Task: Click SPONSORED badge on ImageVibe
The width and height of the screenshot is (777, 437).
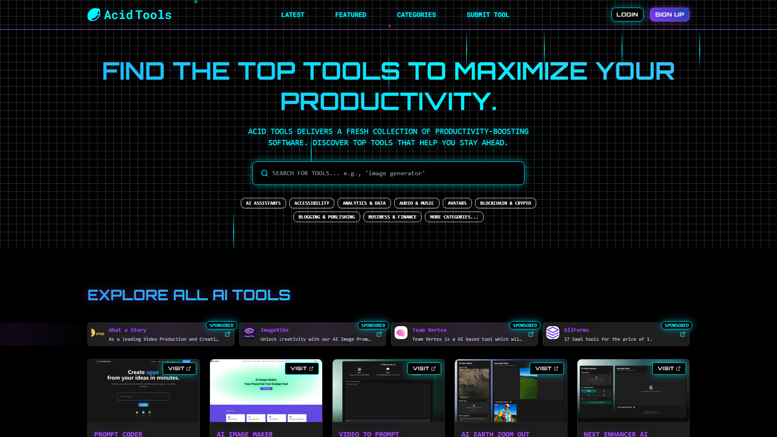Action: 373,325
